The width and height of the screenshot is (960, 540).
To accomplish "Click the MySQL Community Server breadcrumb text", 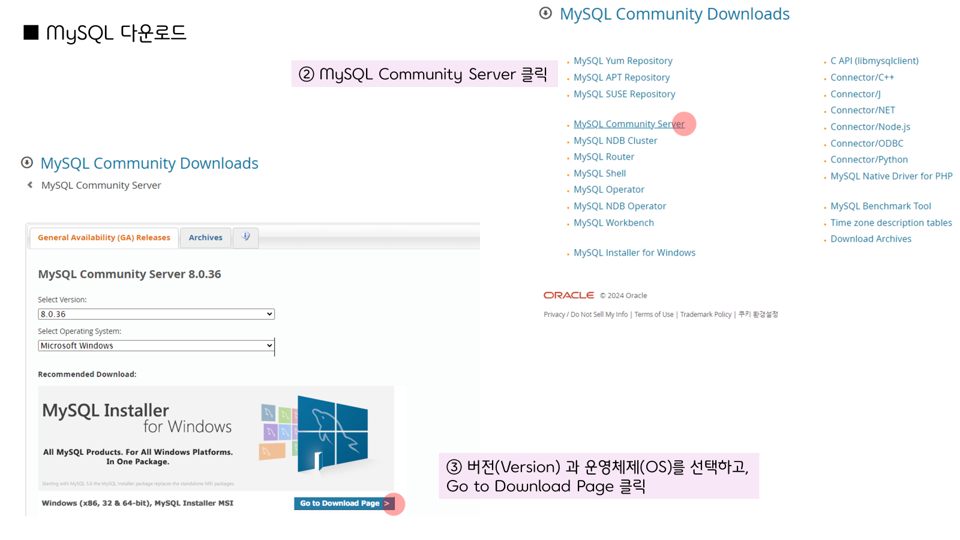I will 101,185.
